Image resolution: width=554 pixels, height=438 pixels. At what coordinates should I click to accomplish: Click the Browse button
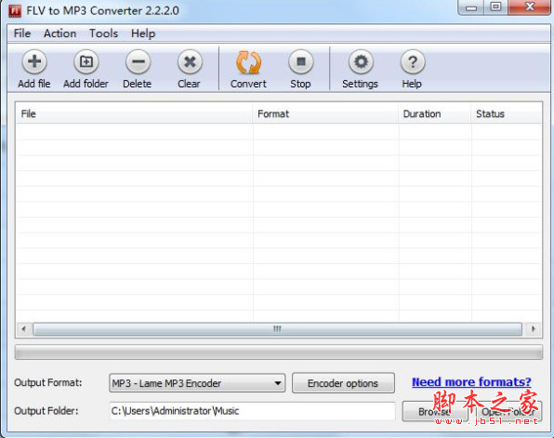435,411
